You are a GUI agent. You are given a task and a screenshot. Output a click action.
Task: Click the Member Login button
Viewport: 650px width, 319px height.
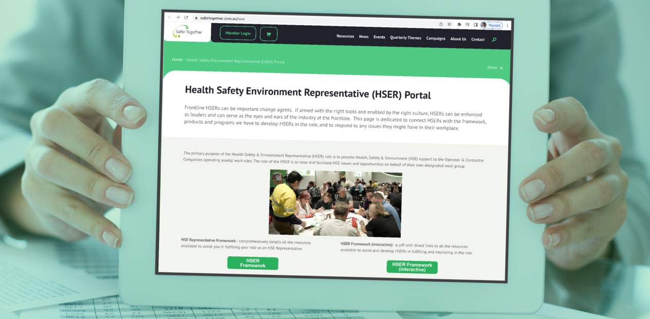[238, 33]
